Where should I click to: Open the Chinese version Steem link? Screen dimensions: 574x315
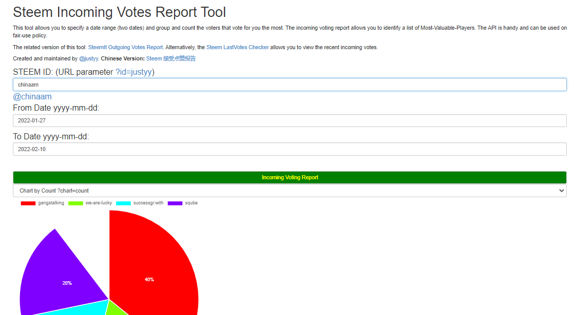pos(170,58)
